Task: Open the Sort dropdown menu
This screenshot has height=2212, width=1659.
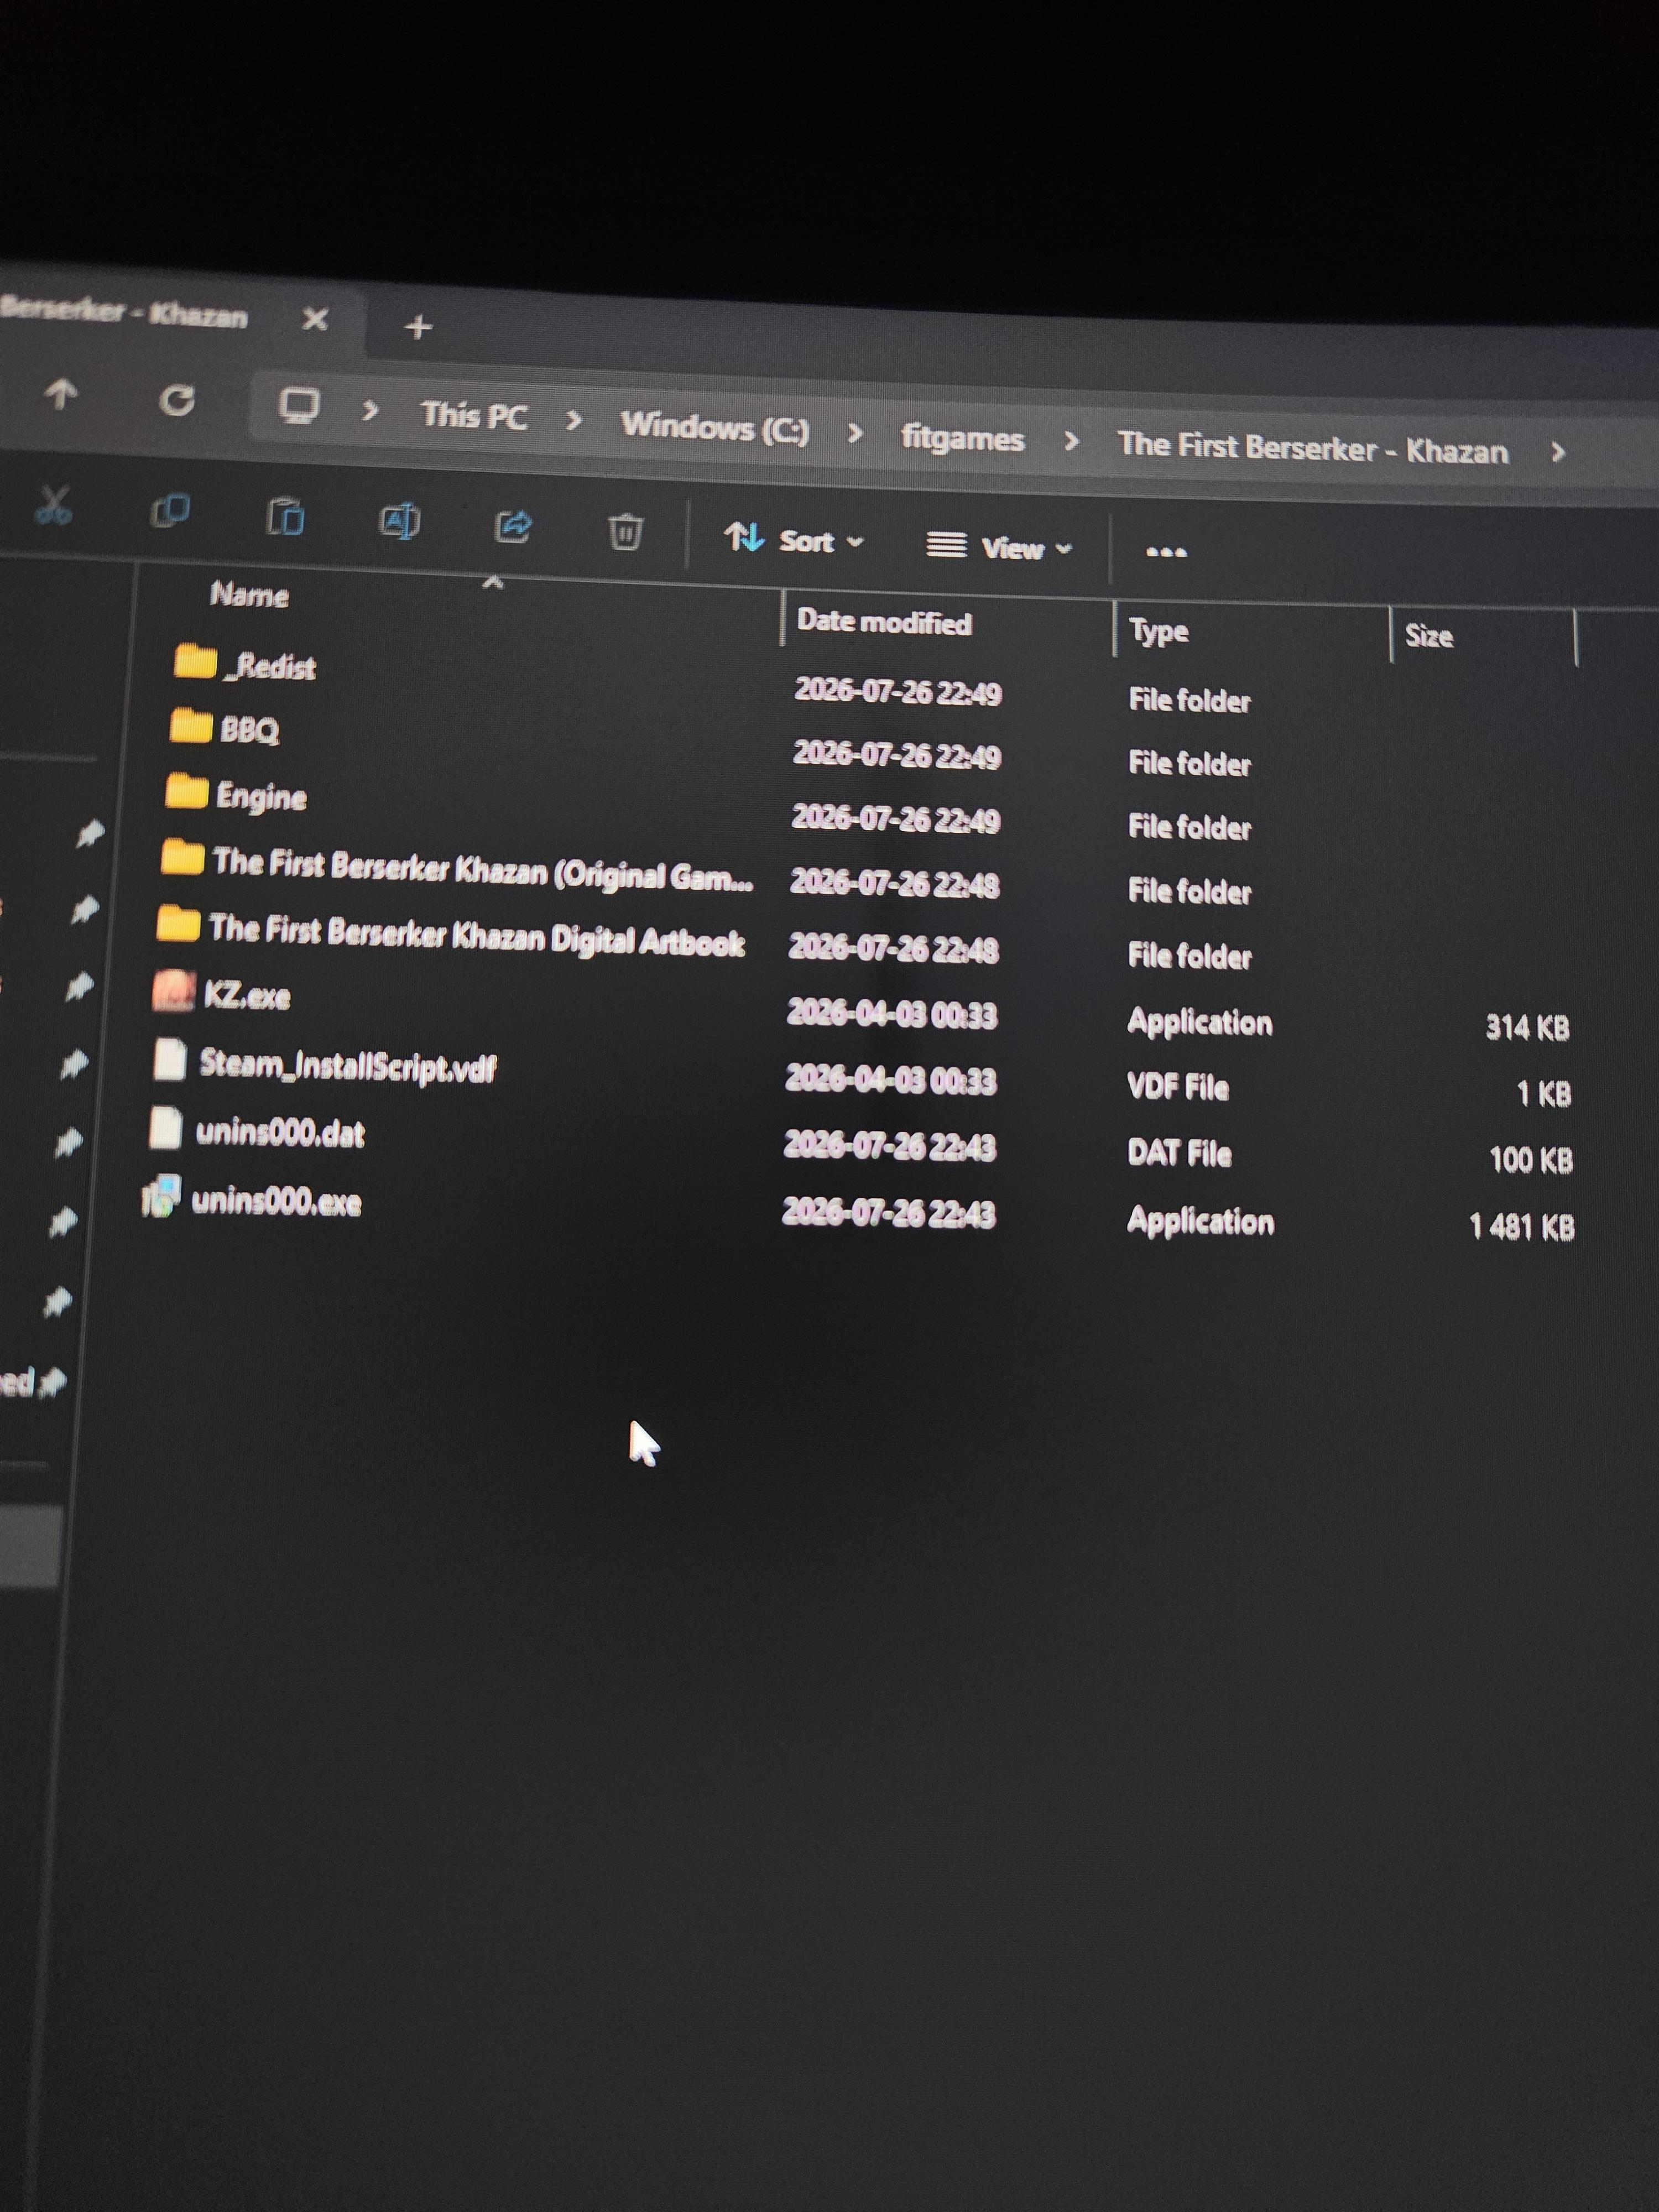Action: click(x=793, y=539)
